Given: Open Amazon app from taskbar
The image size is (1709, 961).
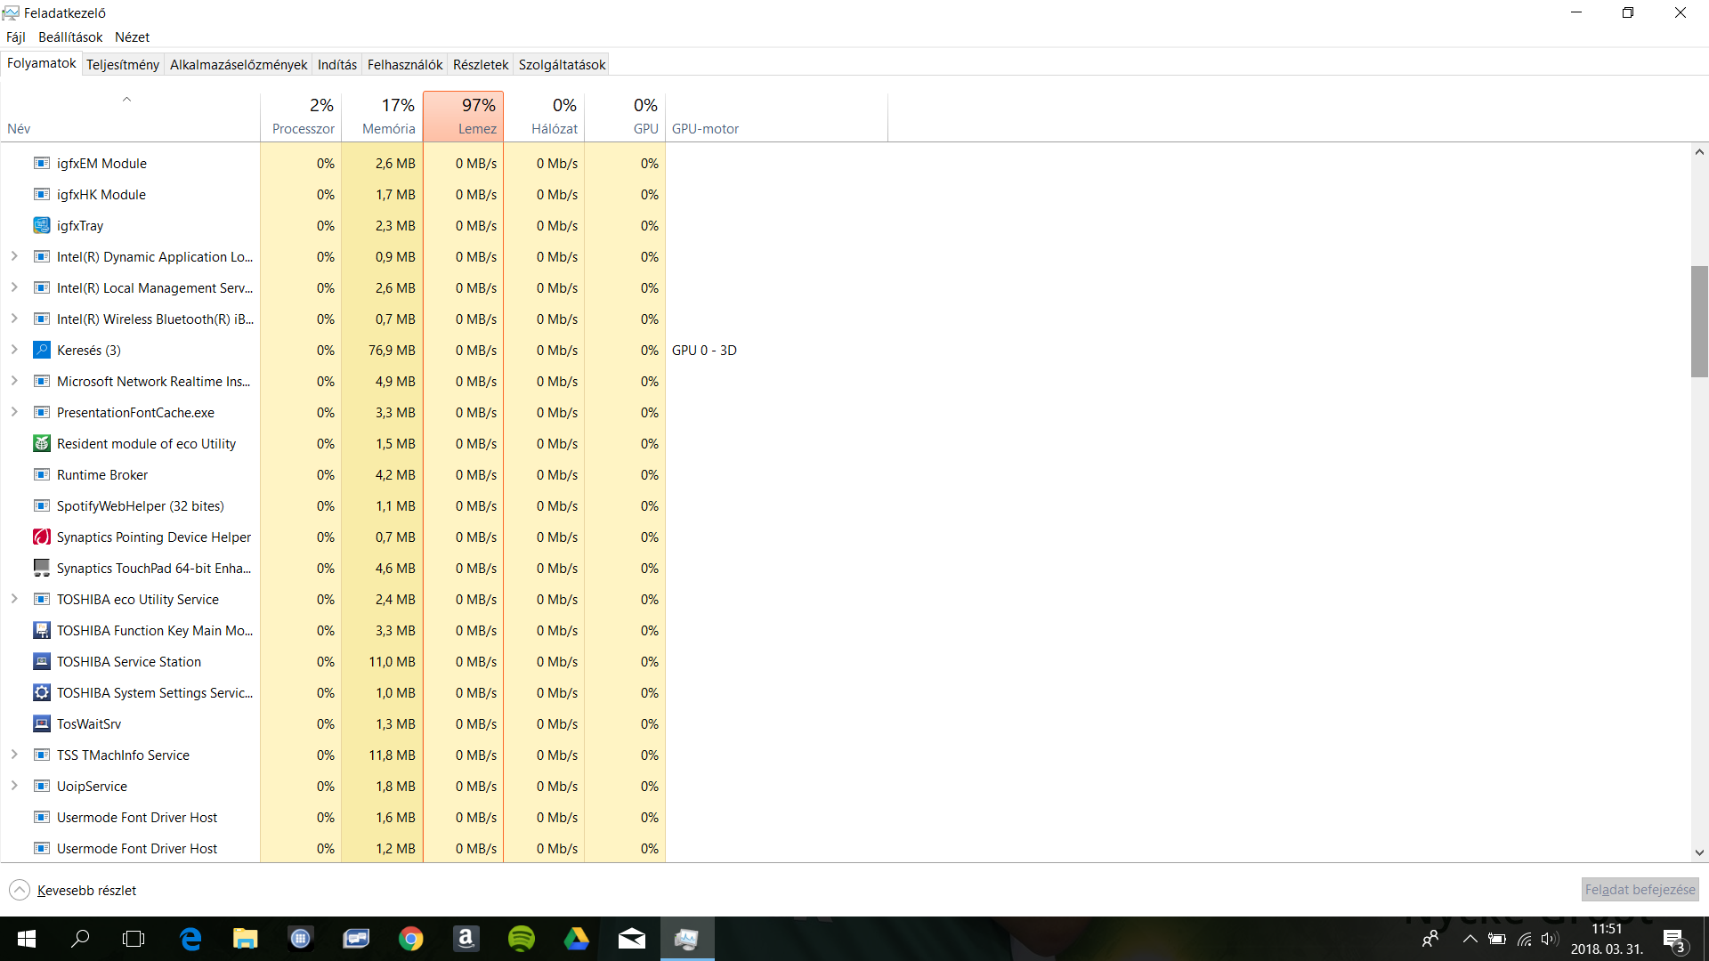Looking at the screenshot, I should pos(466,939).
